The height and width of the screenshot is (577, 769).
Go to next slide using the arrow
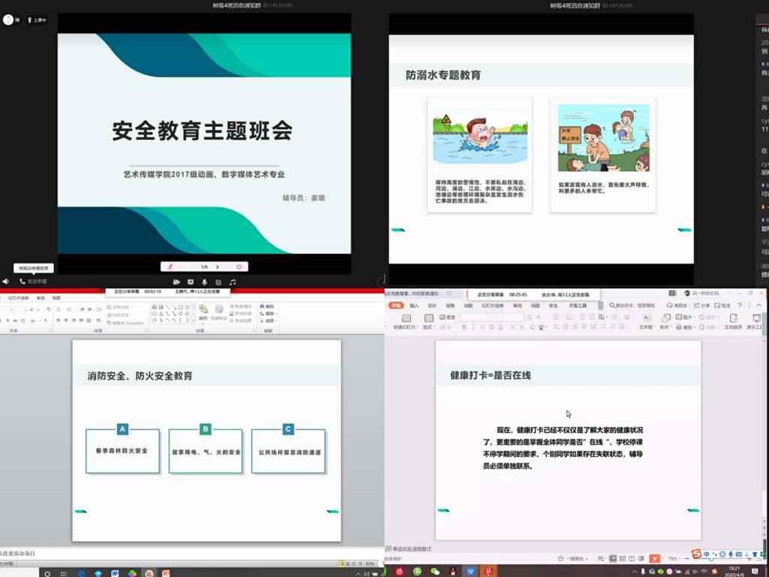click(218, 267)
